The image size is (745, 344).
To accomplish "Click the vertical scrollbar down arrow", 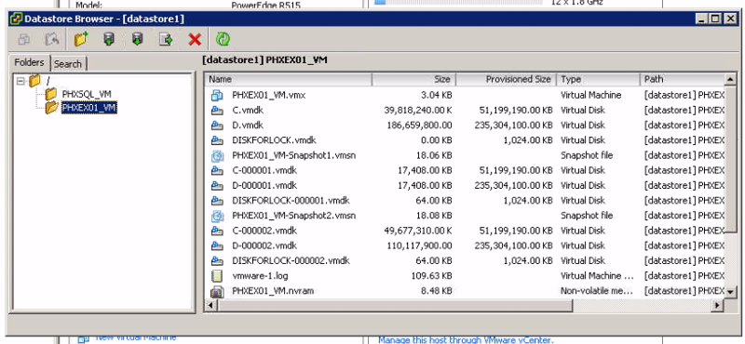I will click(x=731, y=292).
